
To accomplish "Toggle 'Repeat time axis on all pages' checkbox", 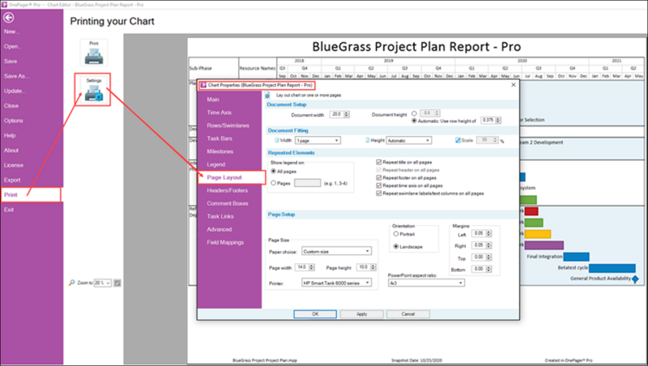I will (x=378, y=185).
